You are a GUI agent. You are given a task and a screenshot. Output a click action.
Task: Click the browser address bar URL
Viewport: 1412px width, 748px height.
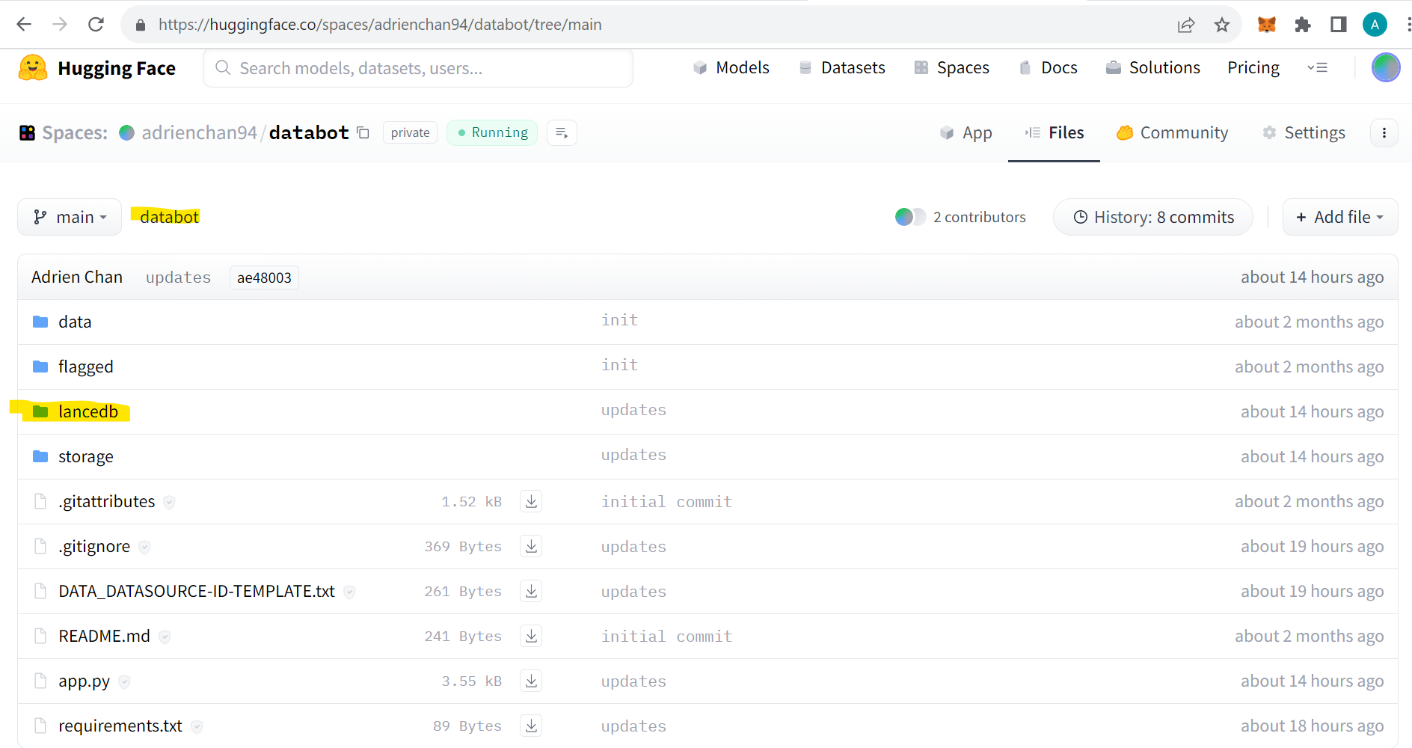[380, 25]
